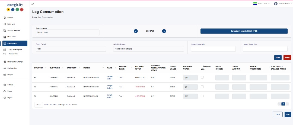Image resolution: width=293 pixels, height=125 pixels.
Task: Check the box for Sample Meter 1 row
Action: pos(202,77)
